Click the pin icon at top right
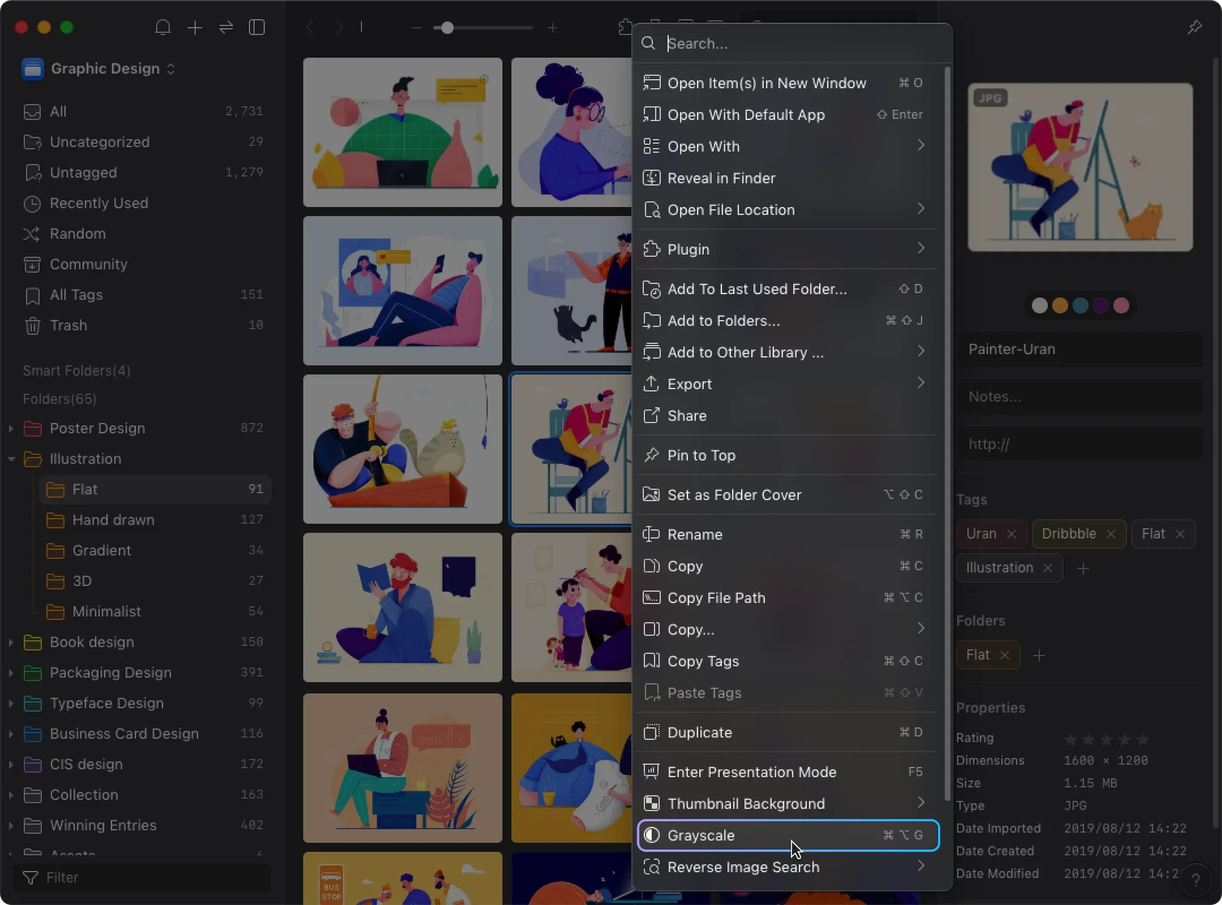Screen dimensions: 1222x905 tap(1195, 27)
